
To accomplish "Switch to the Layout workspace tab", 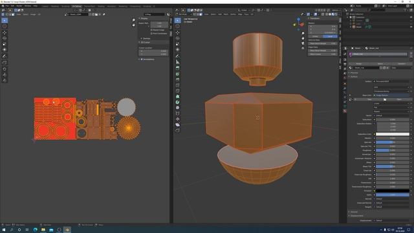I will coord(45,6).
